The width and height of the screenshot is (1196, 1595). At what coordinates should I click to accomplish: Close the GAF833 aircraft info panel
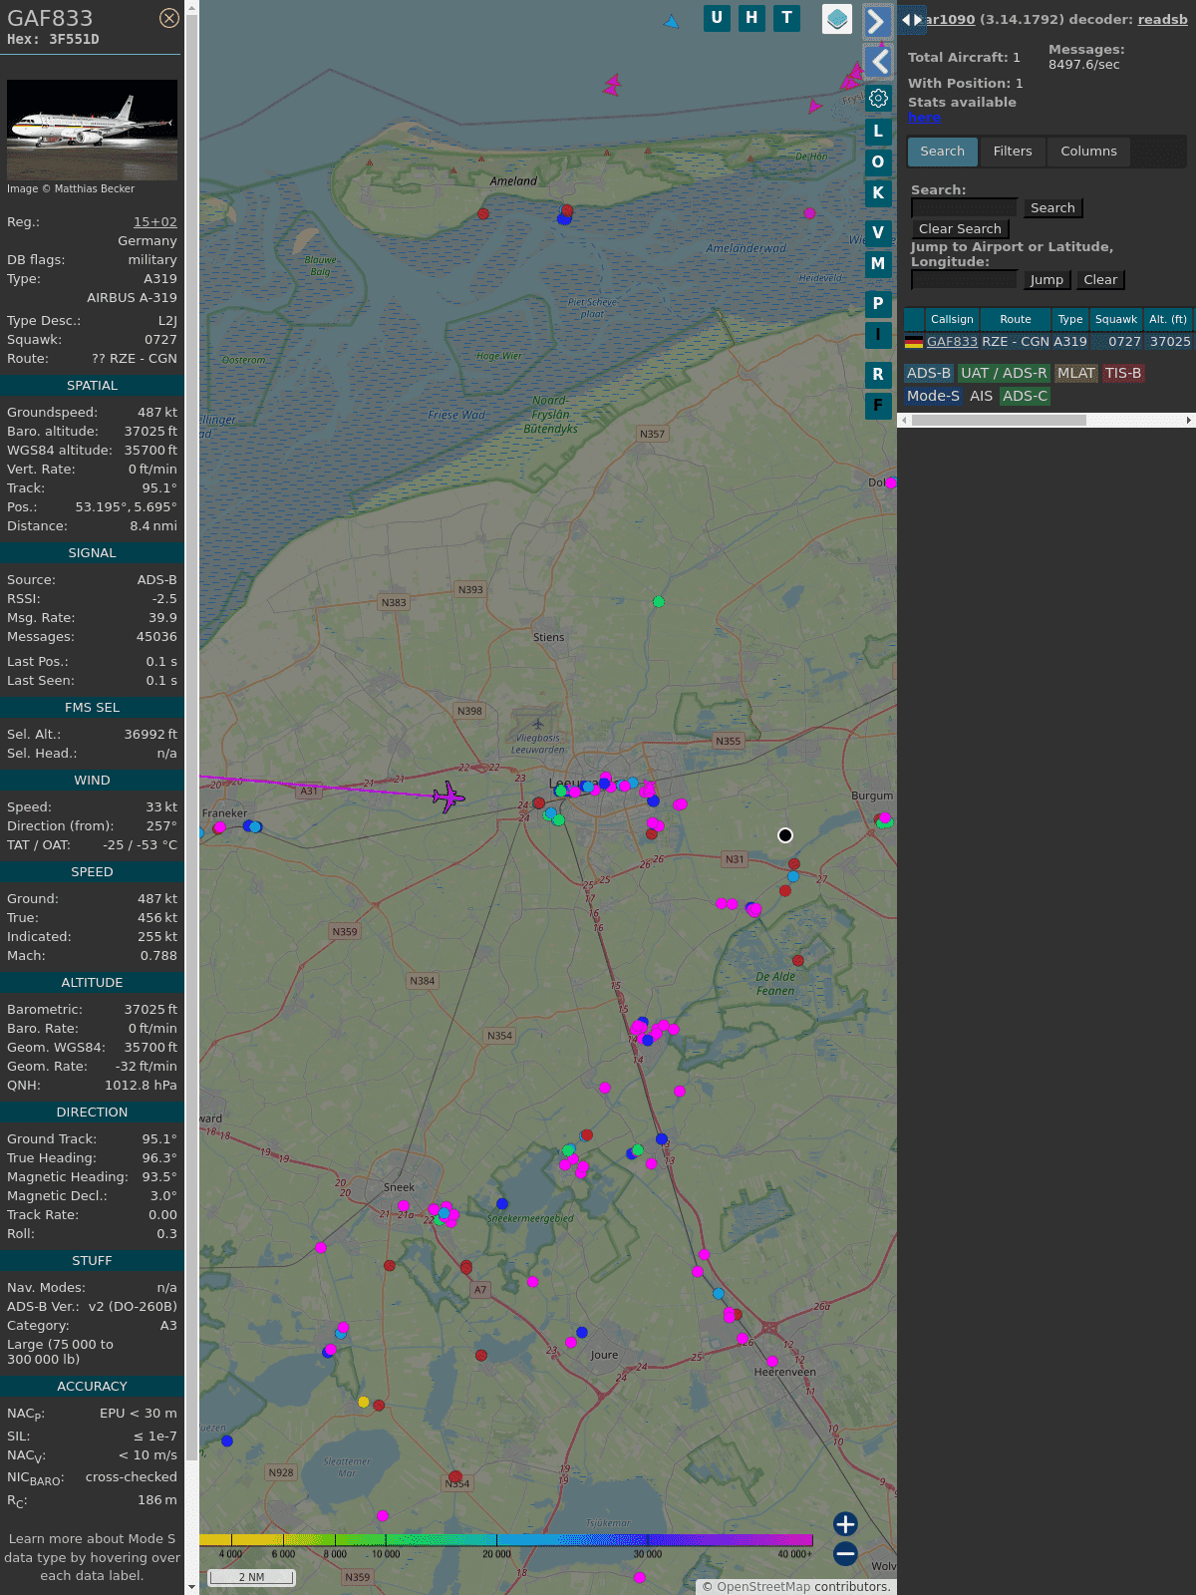point(169,18)
